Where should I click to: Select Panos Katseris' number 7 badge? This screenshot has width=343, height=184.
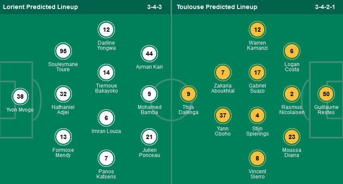tap(106, 158)
